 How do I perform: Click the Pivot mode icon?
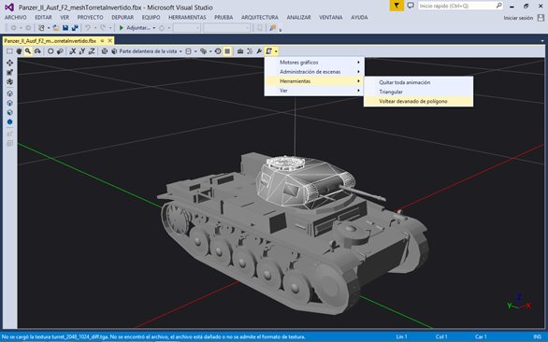[60, 51]
